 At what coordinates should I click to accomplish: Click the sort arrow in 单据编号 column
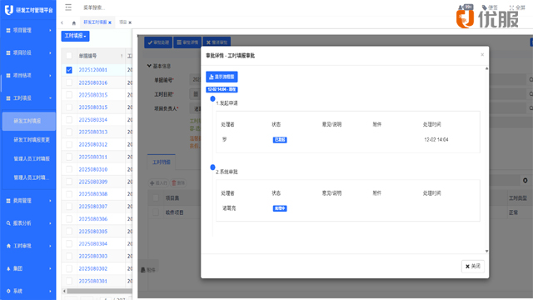(x=122, y=56)
